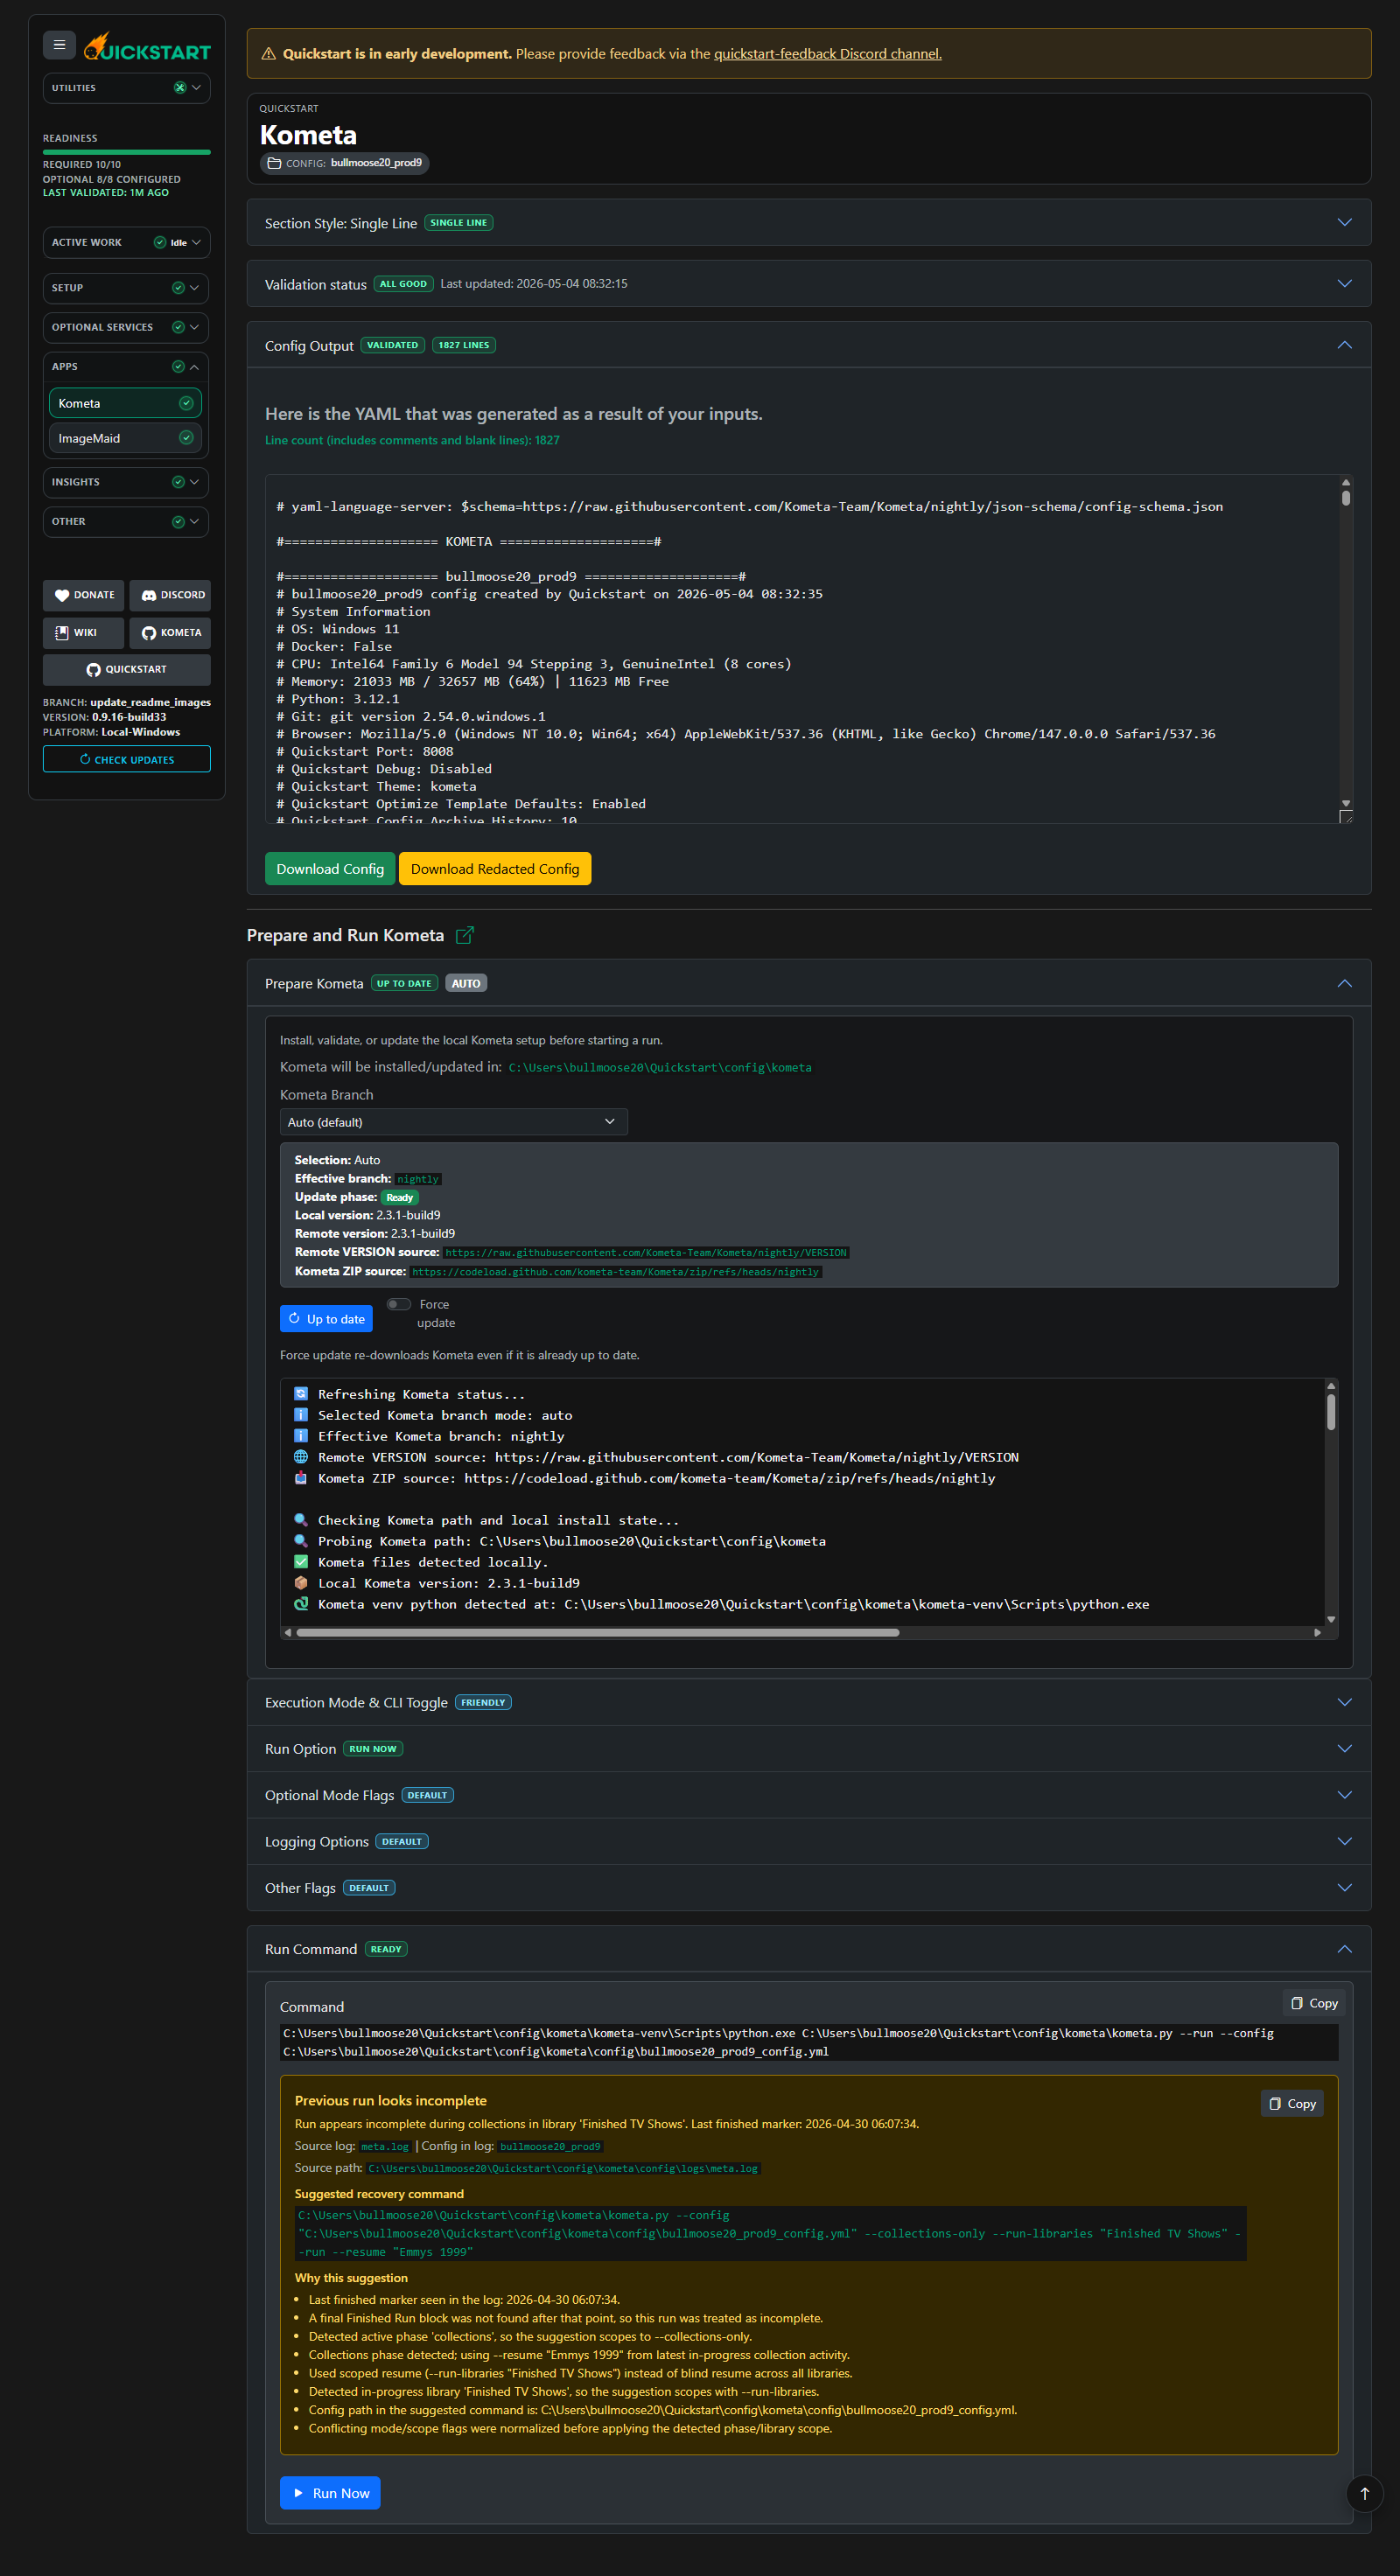
Task: Click the blue Up to date button
Action: pos(326,1319)
